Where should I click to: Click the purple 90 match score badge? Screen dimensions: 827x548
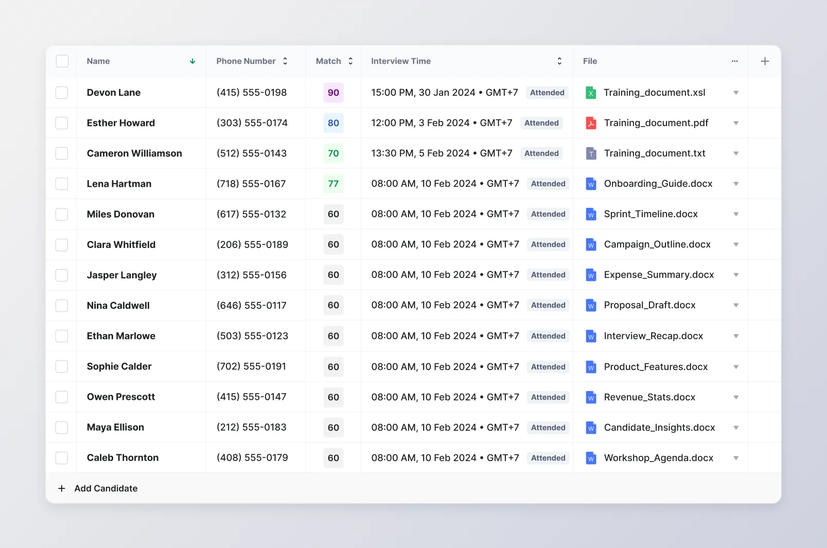[x=333, y=93]
